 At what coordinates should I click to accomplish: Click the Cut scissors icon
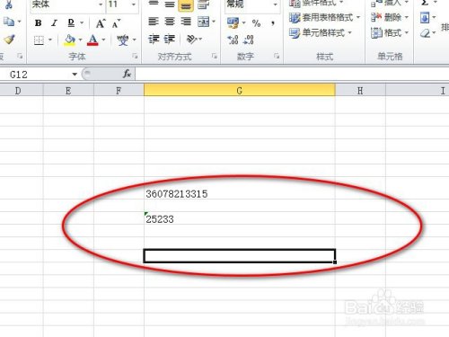pyautogui.click(x=8, y=4)
